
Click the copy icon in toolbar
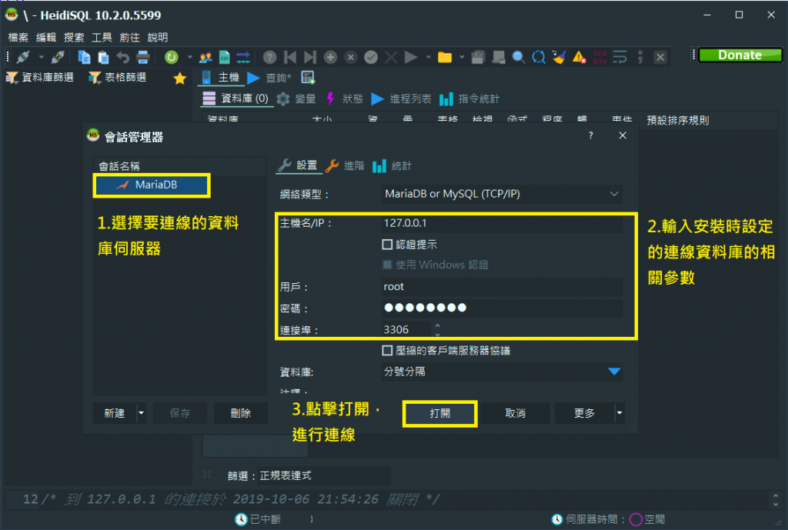[84, 57]
